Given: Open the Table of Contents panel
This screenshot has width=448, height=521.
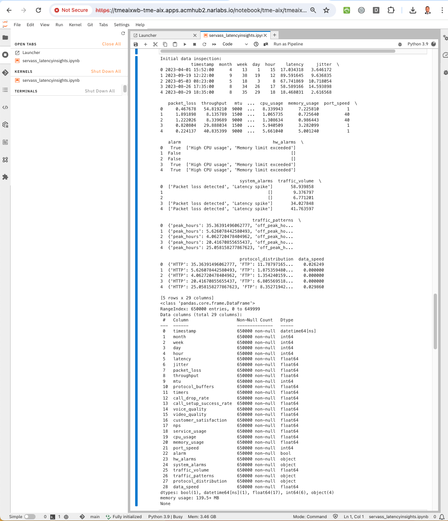Looking at the screenshot, I should pyautogui.click(x=5, y=90).
